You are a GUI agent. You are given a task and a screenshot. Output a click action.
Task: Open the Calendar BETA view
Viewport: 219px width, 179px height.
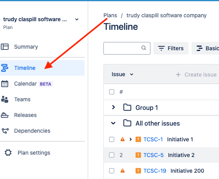42,84
